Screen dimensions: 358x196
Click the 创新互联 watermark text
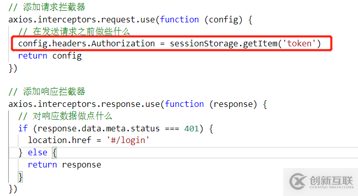[x=331, y=181]
